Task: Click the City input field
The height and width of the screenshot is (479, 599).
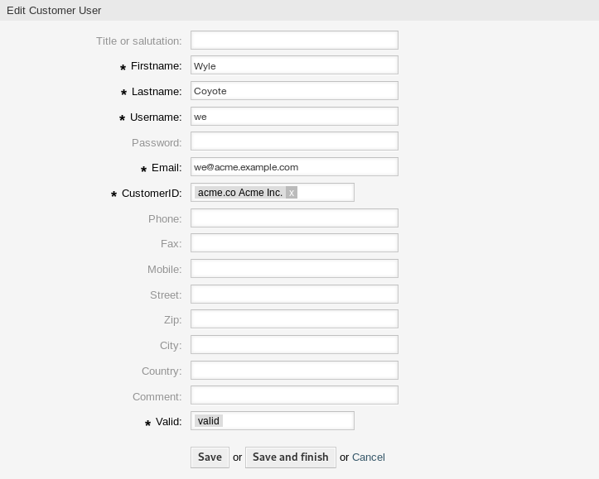Action: point(295,345)
